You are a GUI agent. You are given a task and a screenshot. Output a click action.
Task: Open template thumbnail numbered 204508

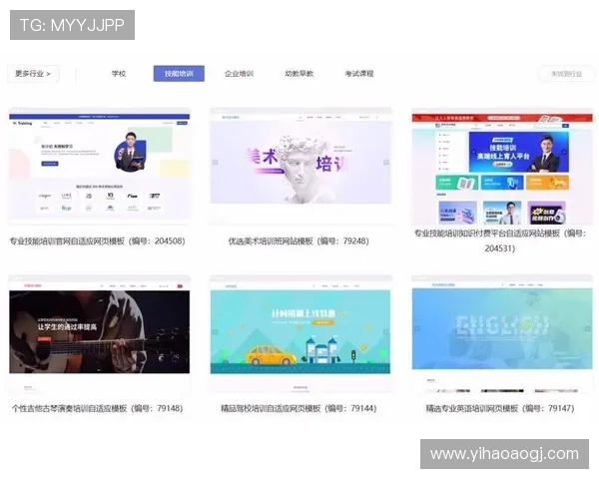[x=99, y=167]
